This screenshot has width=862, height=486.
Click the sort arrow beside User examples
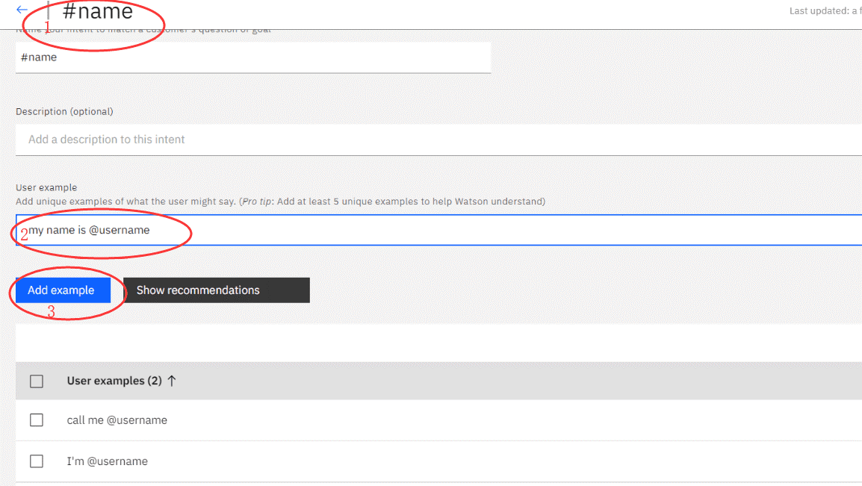point(172,381)
